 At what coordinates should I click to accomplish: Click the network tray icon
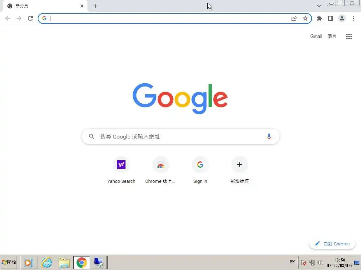pos(312,262)
